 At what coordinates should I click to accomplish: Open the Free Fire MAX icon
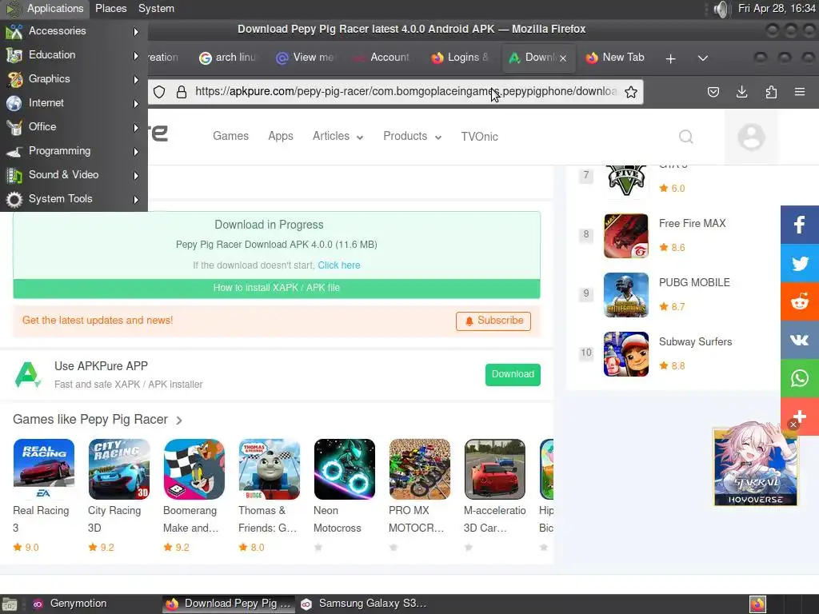[x=625, y=236]
